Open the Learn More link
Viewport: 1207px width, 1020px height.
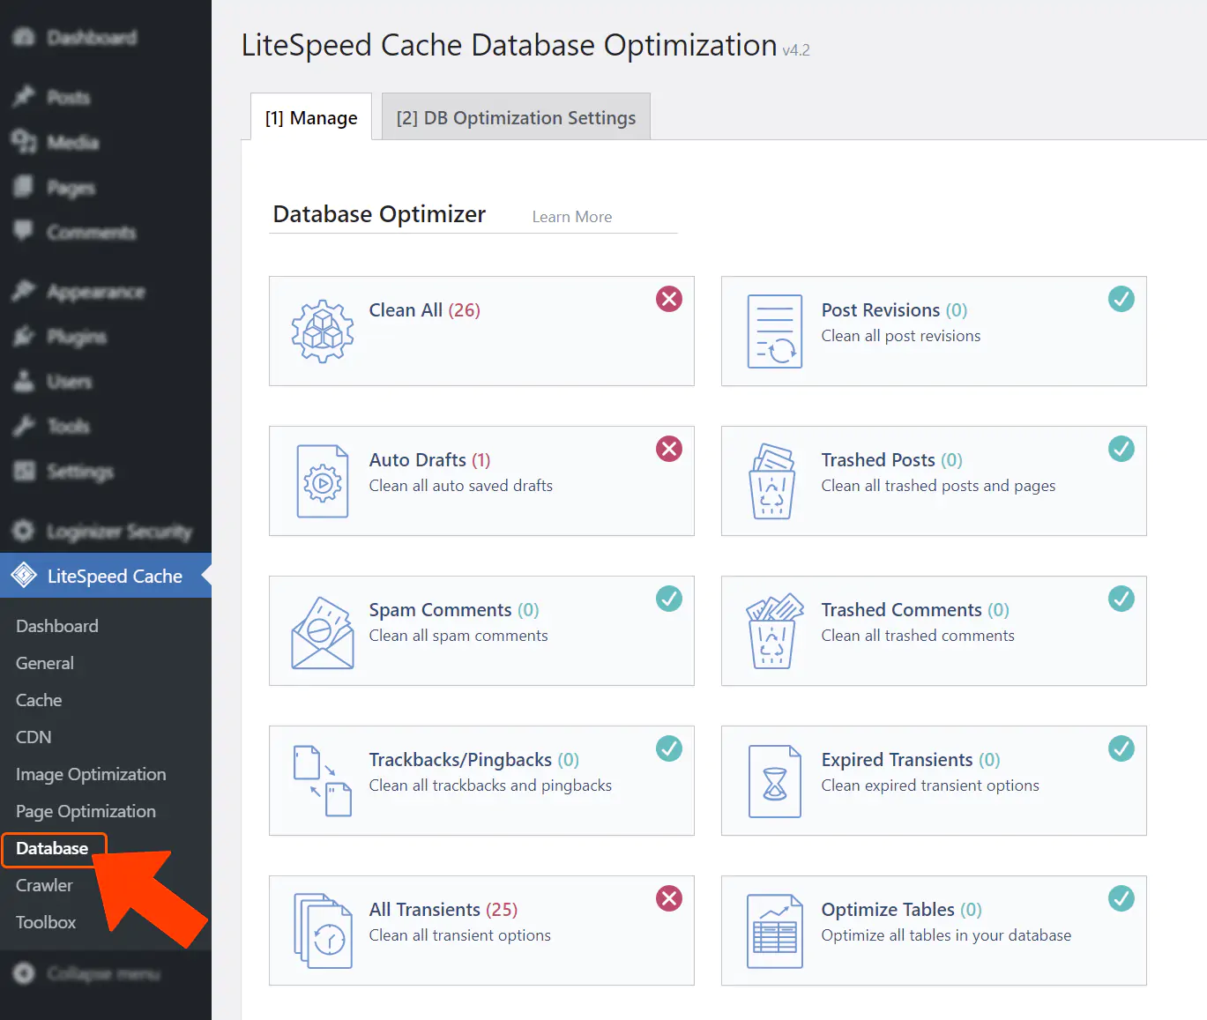click(571, 216)
